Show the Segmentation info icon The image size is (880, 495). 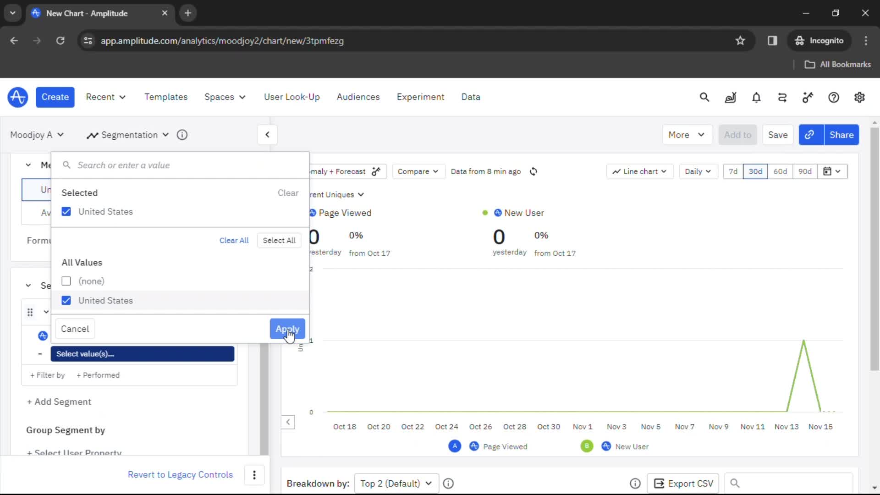pyautogui.click(x=182, y=135)
